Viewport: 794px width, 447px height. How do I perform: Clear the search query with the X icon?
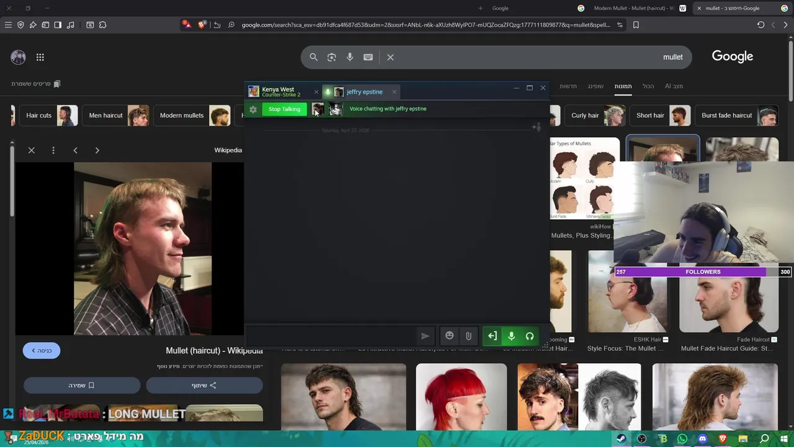click(390, 57)
